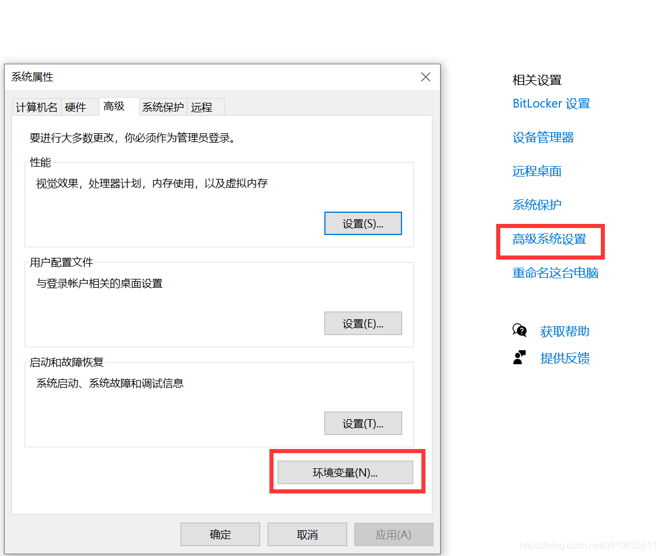661x556 pixels.
Task: Open 高级系统设置 link
Action: point(549,239)
